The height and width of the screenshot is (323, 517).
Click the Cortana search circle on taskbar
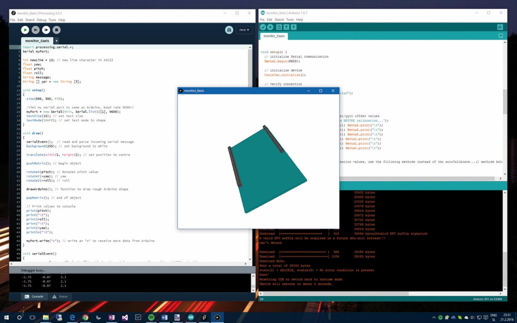pos(19,317)
